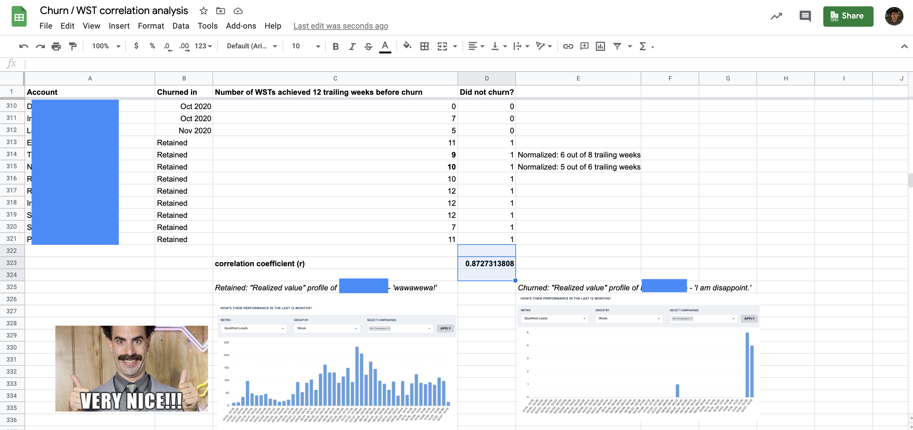Open vertical align dropdown

coord(499,46)
